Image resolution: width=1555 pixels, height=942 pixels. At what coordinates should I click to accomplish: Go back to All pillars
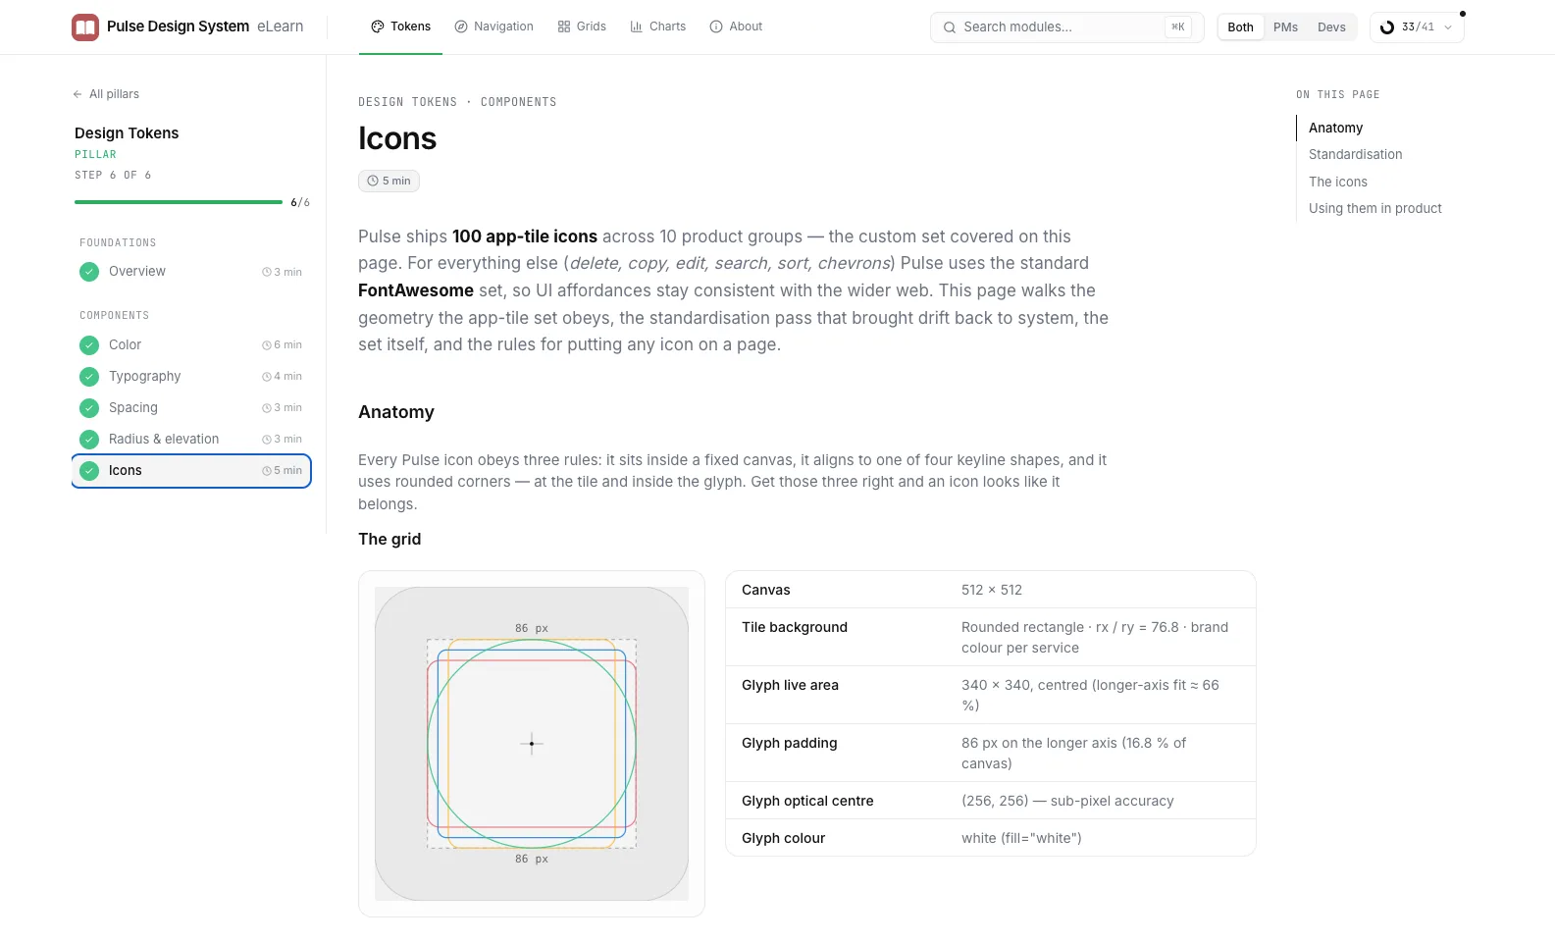(106, 94)
